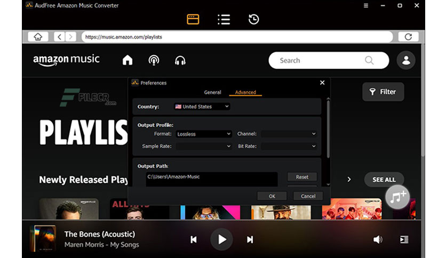The height and width of the screenshot is (258, 446).
Task: Open the K-pop group playlist cover
Action: 352,209
